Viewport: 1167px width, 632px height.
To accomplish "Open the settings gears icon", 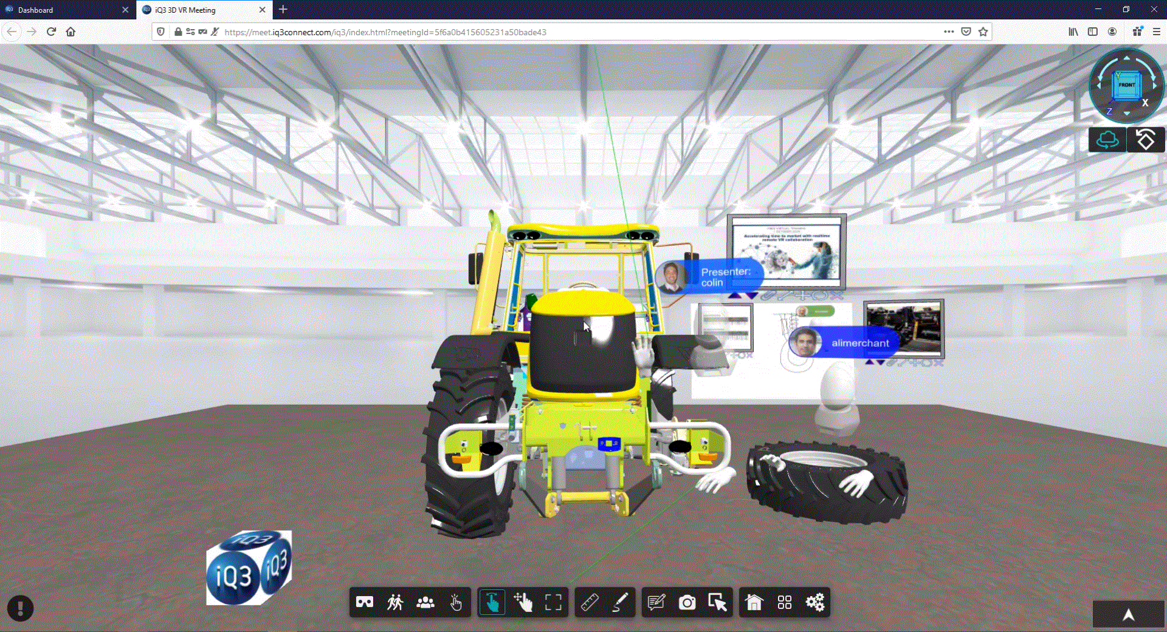I will point(814,602).
